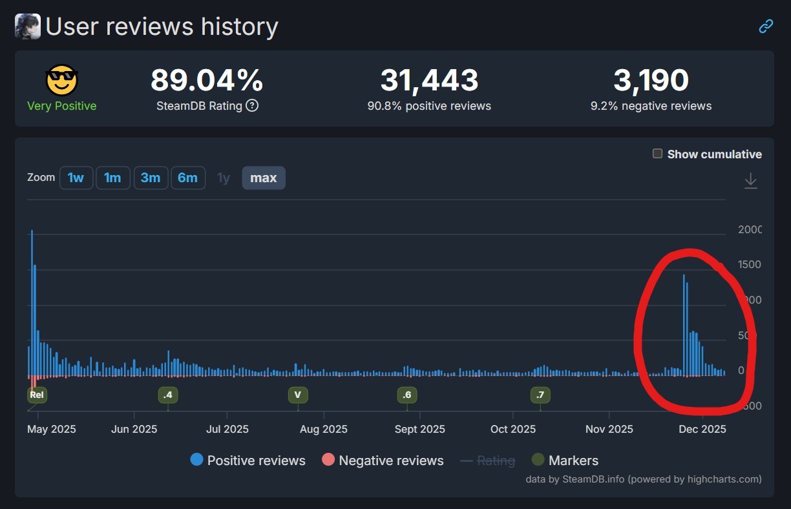Toggle Positive reviews series in legend

(248, 461)
